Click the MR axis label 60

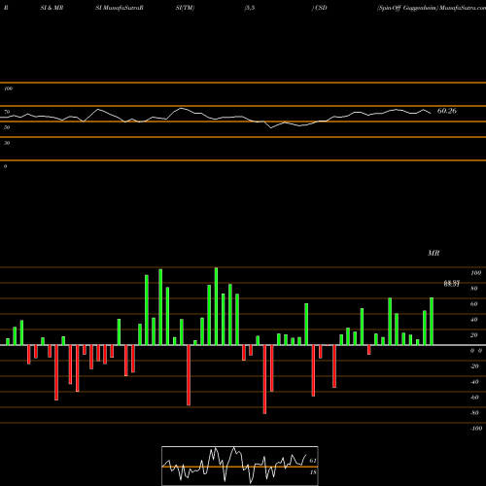(474, 304)
